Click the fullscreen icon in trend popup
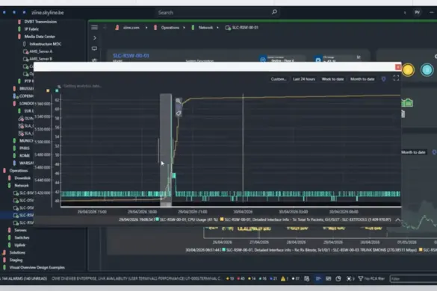 396,78
